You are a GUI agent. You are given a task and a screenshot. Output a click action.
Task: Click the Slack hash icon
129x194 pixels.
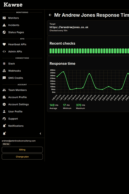4,64
